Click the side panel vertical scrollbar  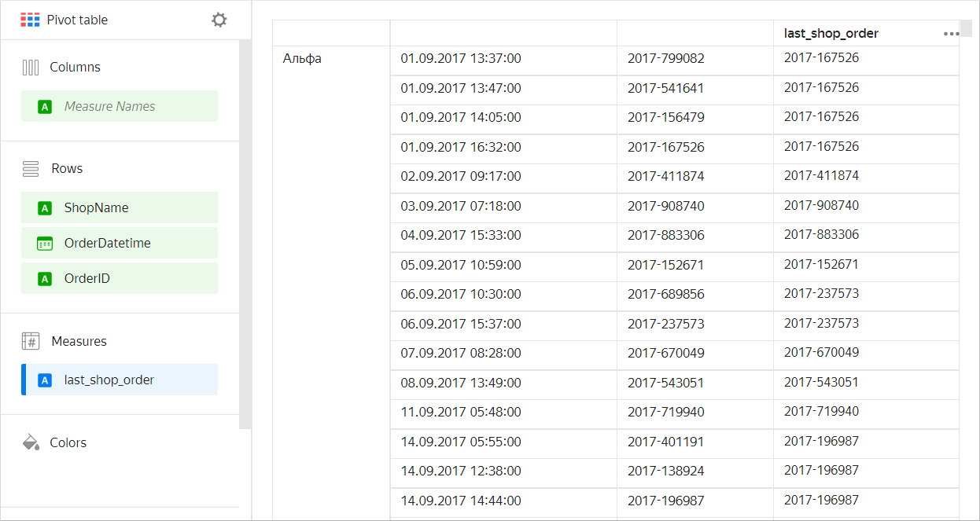(245, 236)
